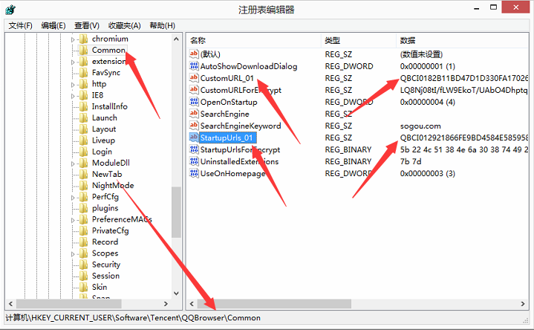Click the plugins folder icon
The width and height of the screenshot is (534, 330).
tap(83, 208)
